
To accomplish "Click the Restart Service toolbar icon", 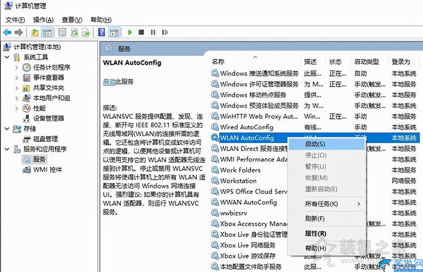I will tap(165, 32).
